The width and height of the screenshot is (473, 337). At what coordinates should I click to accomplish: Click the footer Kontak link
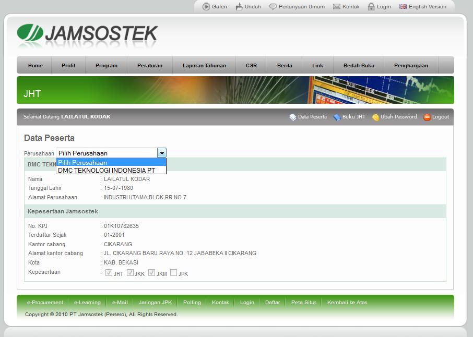220,303
